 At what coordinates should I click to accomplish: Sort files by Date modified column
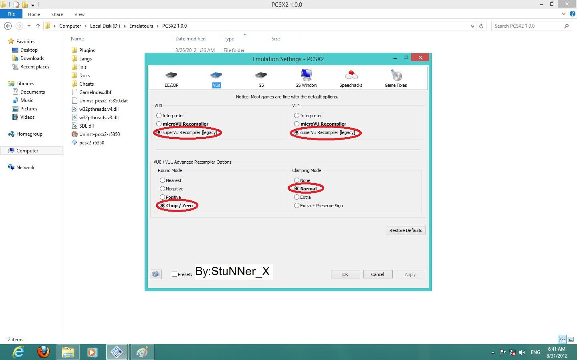point(190,39)
